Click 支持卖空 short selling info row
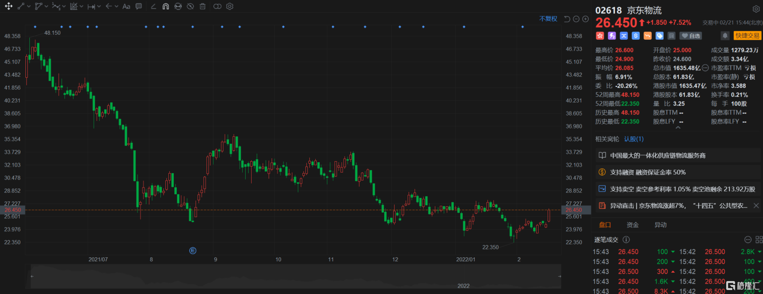Screen dimensions: 763x294 pos(678,189)
